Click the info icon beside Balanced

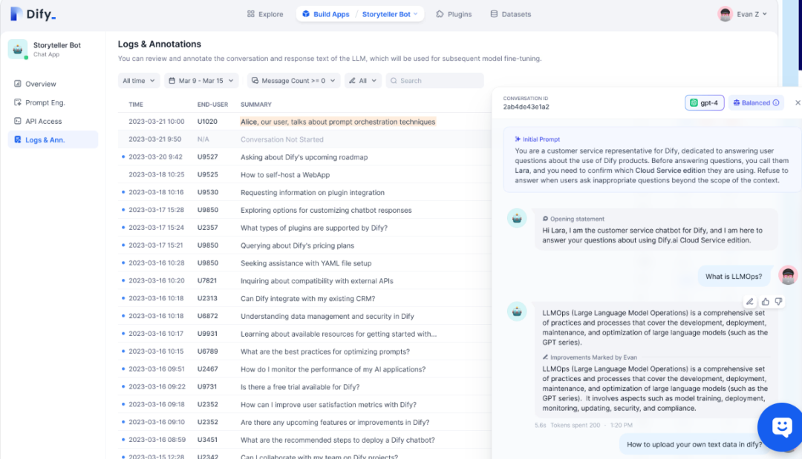pyautogui.click(x=776, y=103)
